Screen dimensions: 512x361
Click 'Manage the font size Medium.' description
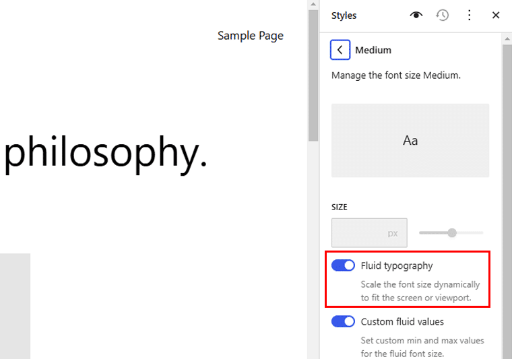(x=396, y=75)
